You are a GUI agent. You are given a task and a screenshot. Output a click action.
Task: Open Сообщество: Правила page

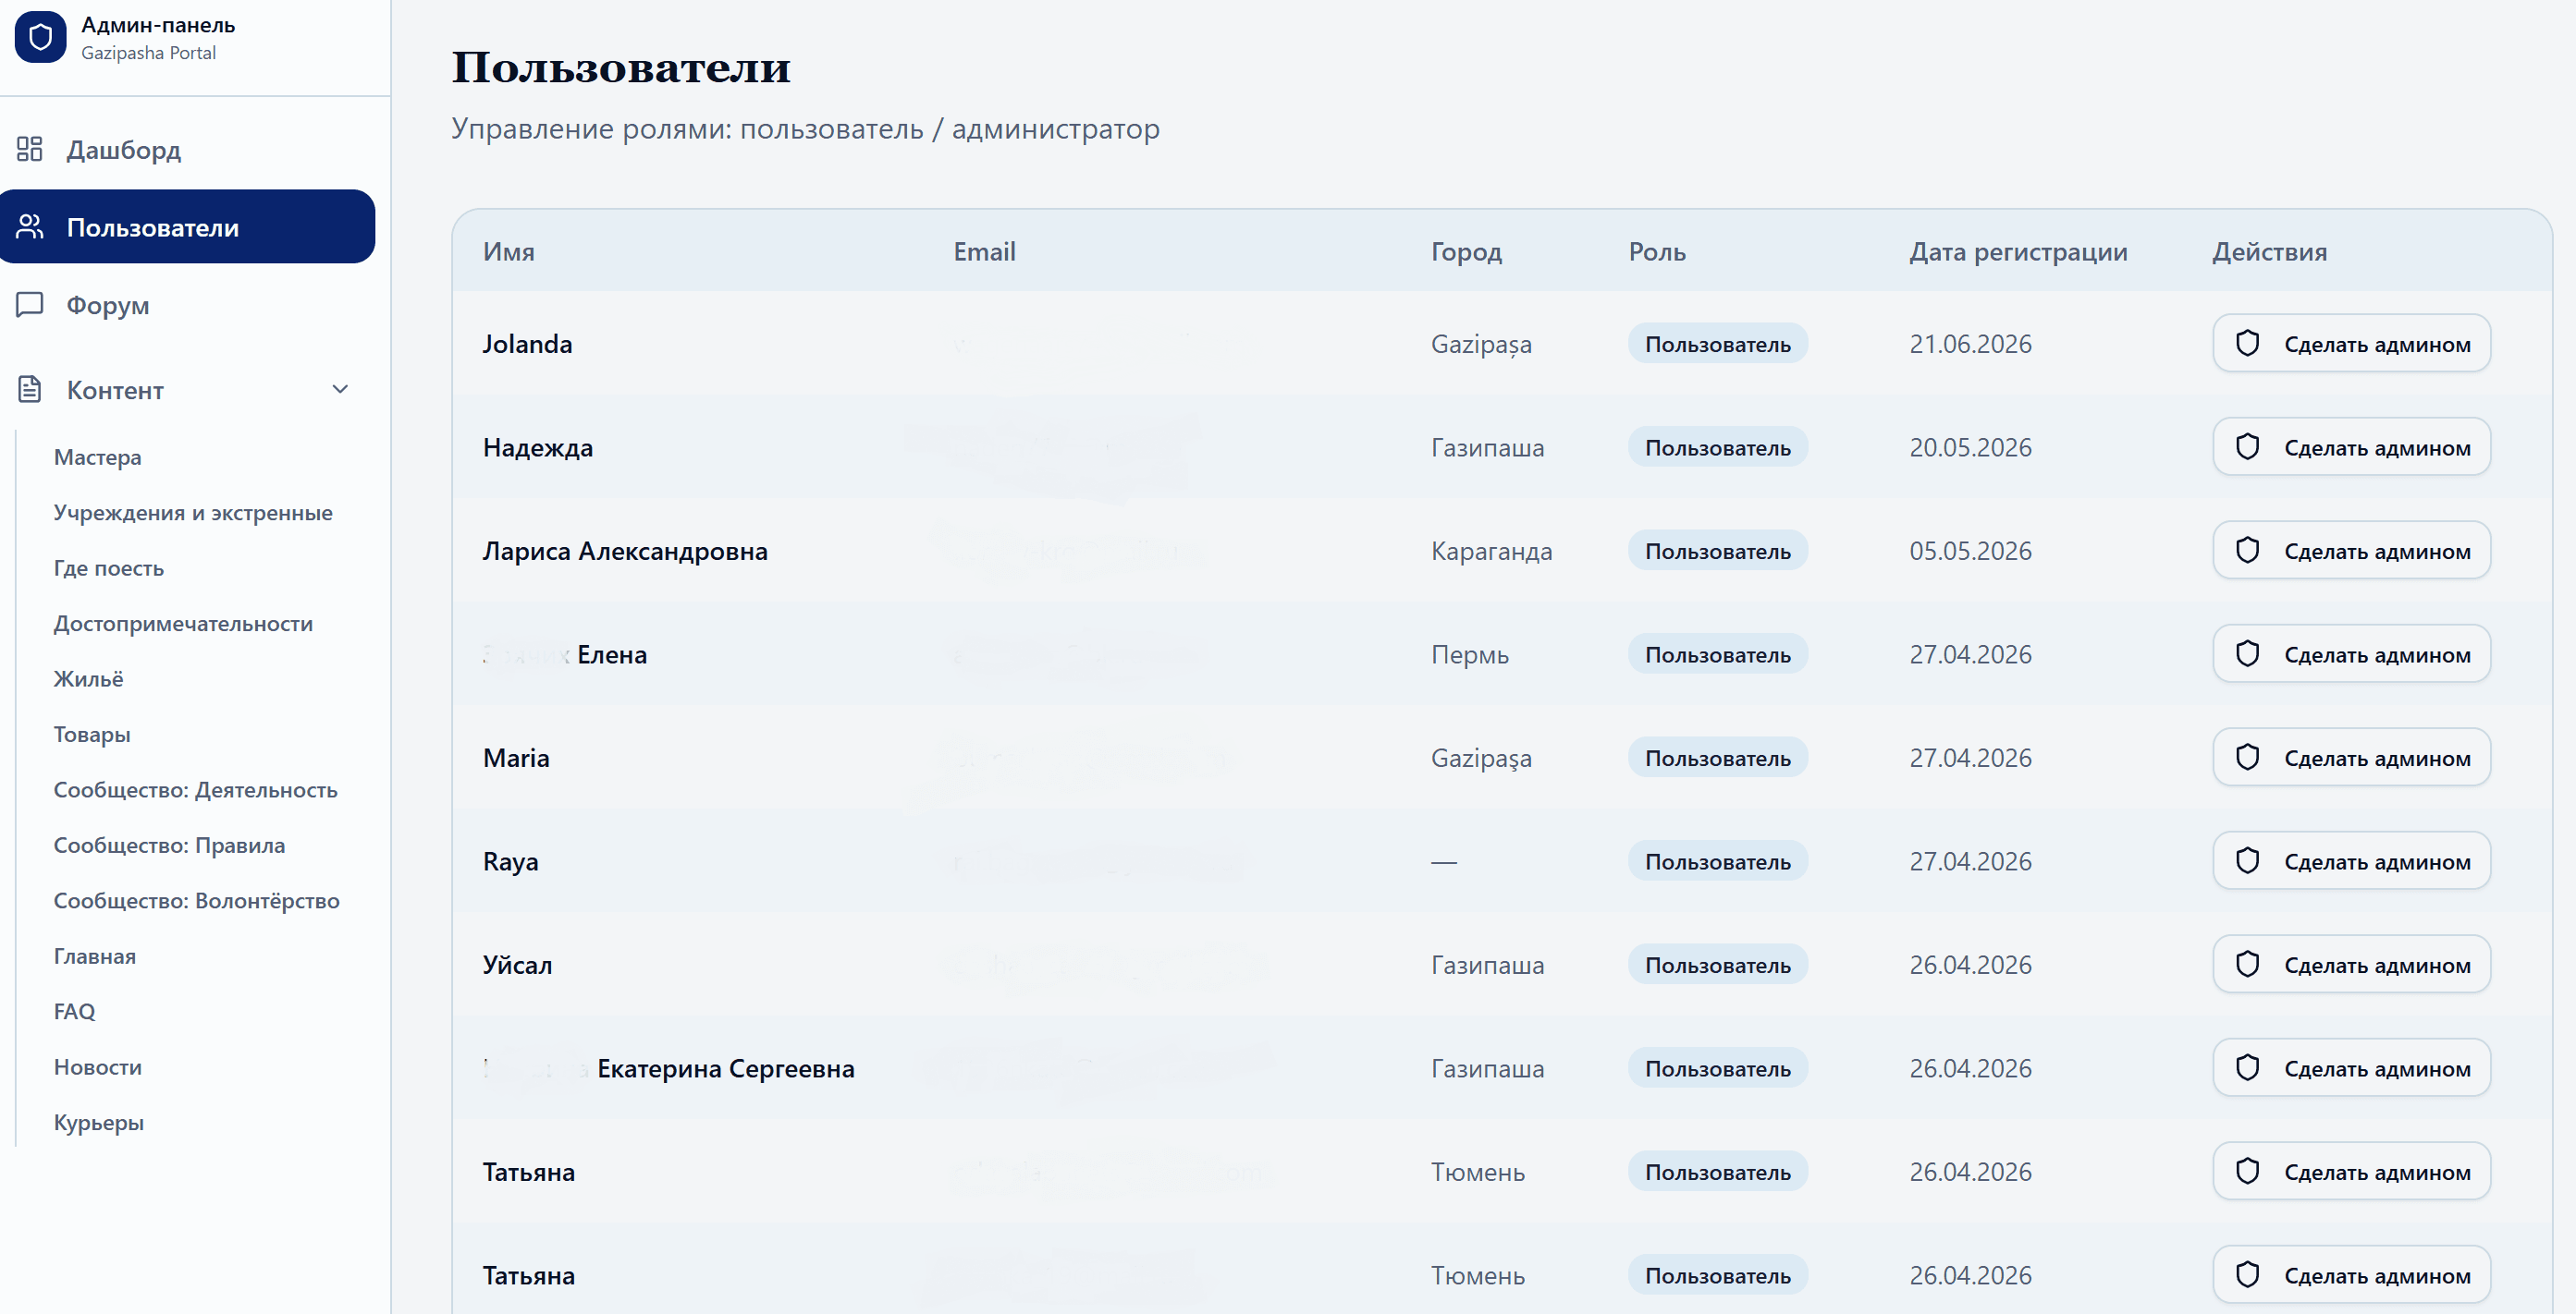169,846
